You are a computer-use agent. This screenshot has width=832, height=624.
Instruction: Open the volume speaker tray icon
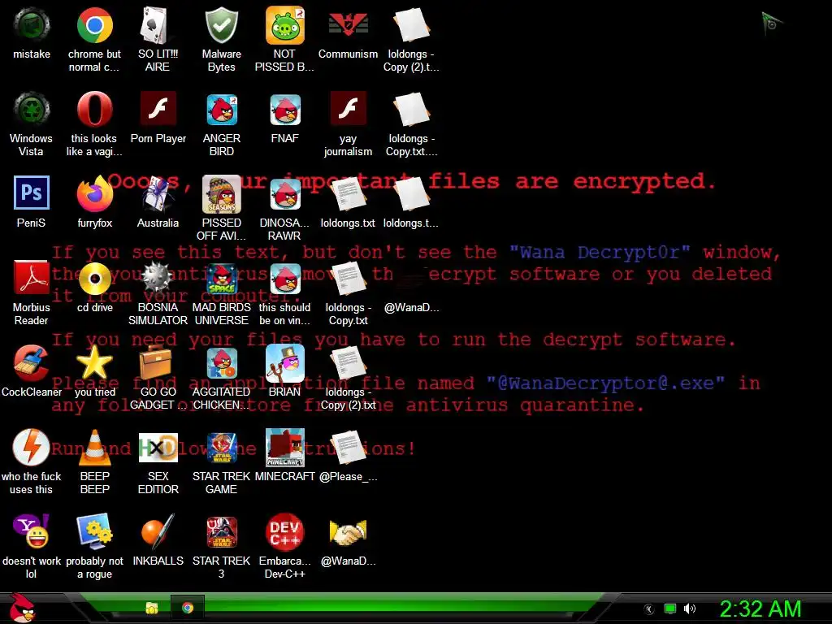point(690,609)
